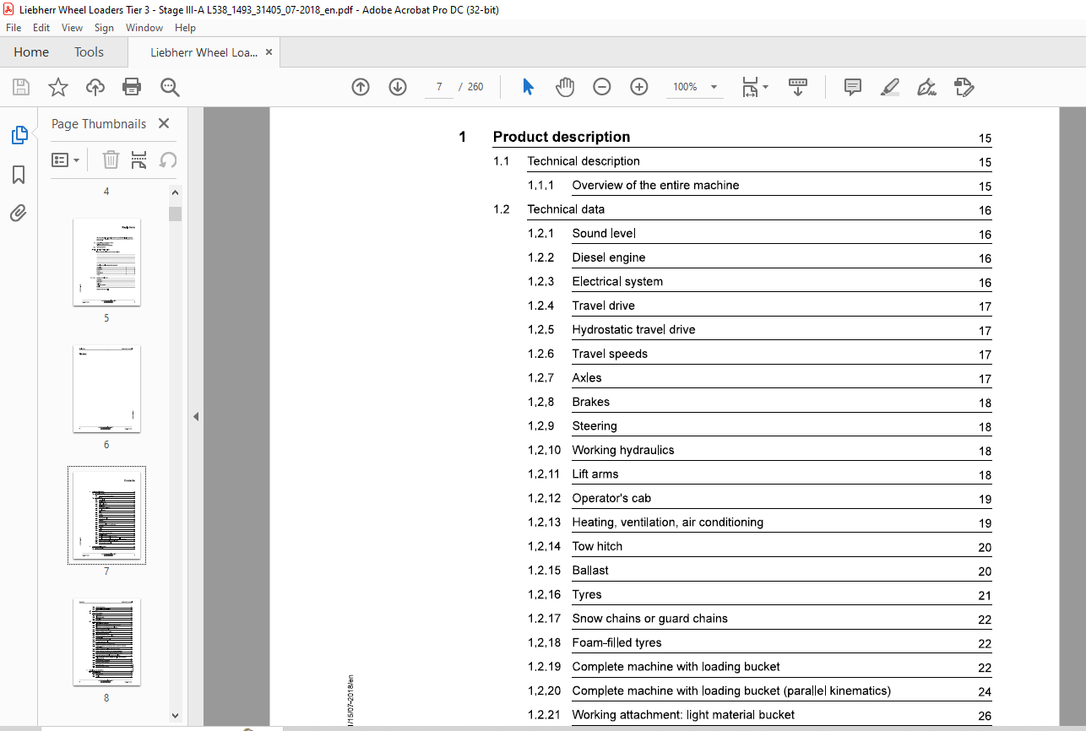Click the scrolling mode keyboard icon
Screen dimensions: 1086x731
(798, 87)
